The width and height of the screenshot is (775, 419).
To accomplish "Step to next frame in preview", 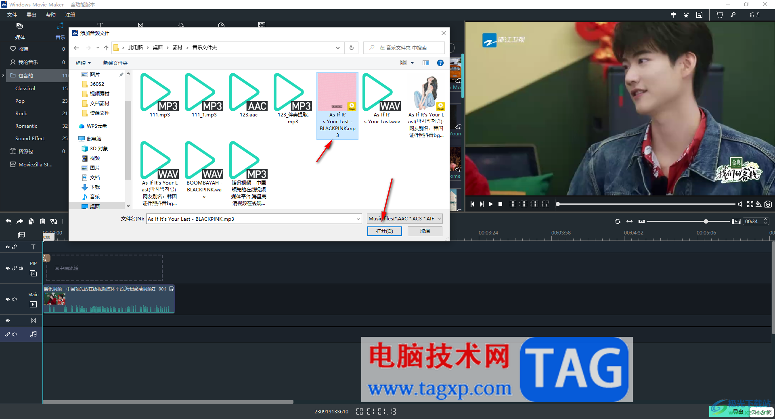I will pyautogui.click(x=482, y=204).
